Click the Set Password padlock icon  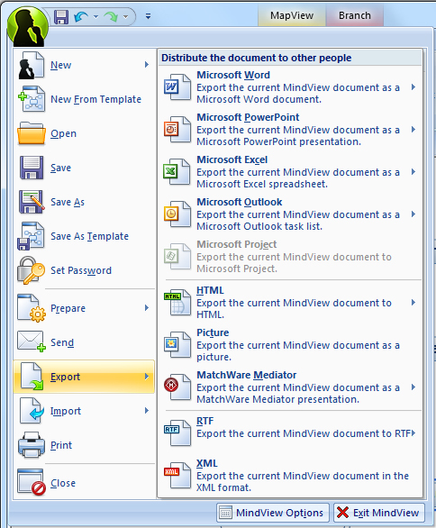[x=31, y=270]
